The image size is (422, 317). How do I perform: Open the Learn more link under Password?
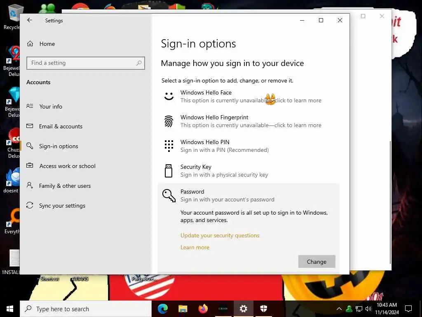pos(195,248)
